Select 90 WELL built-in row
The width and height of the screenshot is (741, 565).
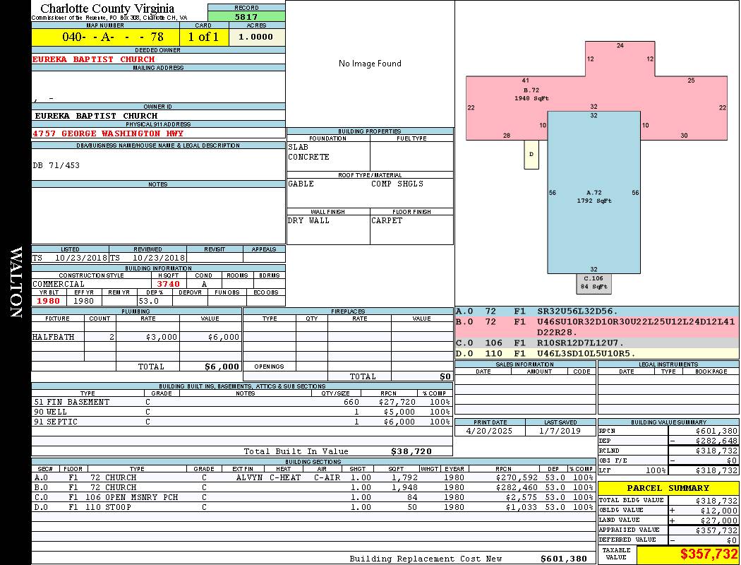pos(241,412)
